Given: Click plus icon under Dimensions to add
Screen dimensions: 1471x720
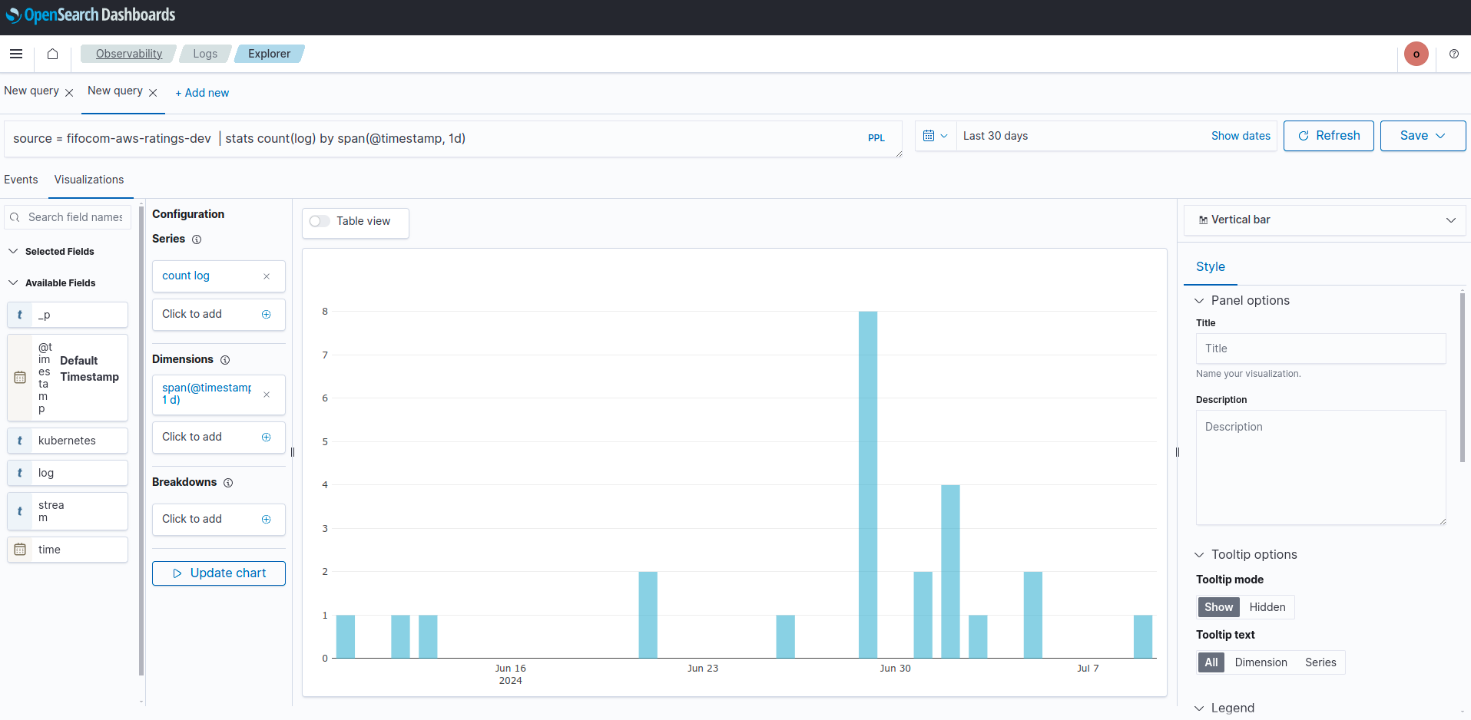Looking at the screenshot, I should tap(267, 438).
